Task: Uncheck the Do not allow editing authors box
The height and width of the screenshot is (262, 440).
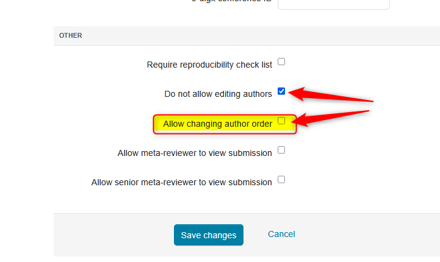Action: coord(281,91)
